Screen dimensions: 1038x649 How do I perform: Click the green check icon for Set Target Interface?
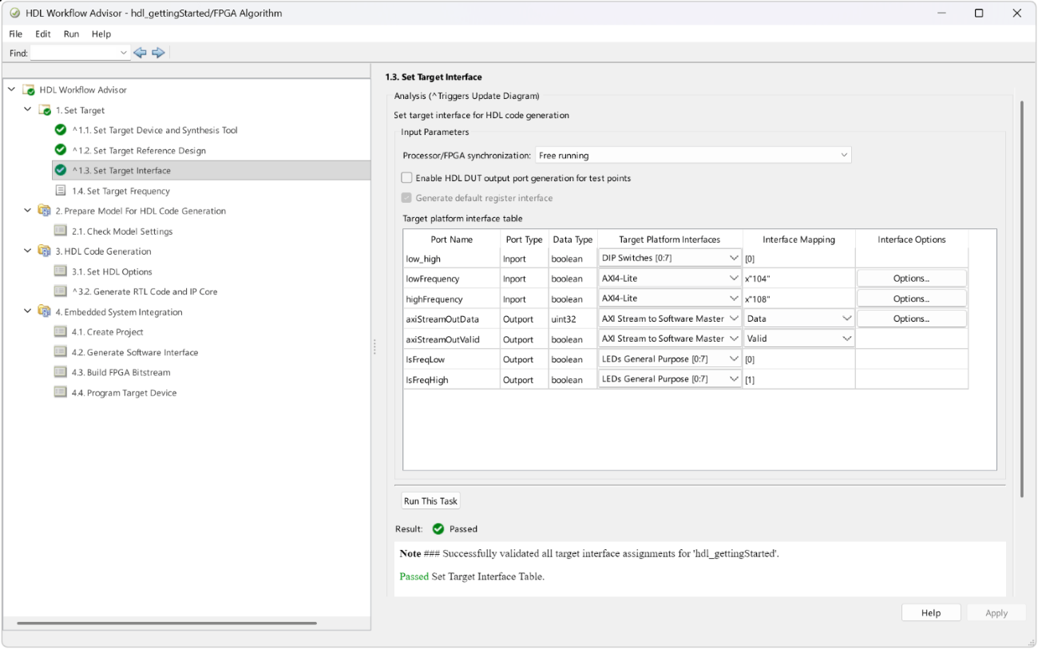pos(61,170)
